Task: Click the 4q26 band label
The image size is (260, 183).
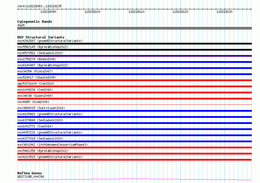Action: 21,25
